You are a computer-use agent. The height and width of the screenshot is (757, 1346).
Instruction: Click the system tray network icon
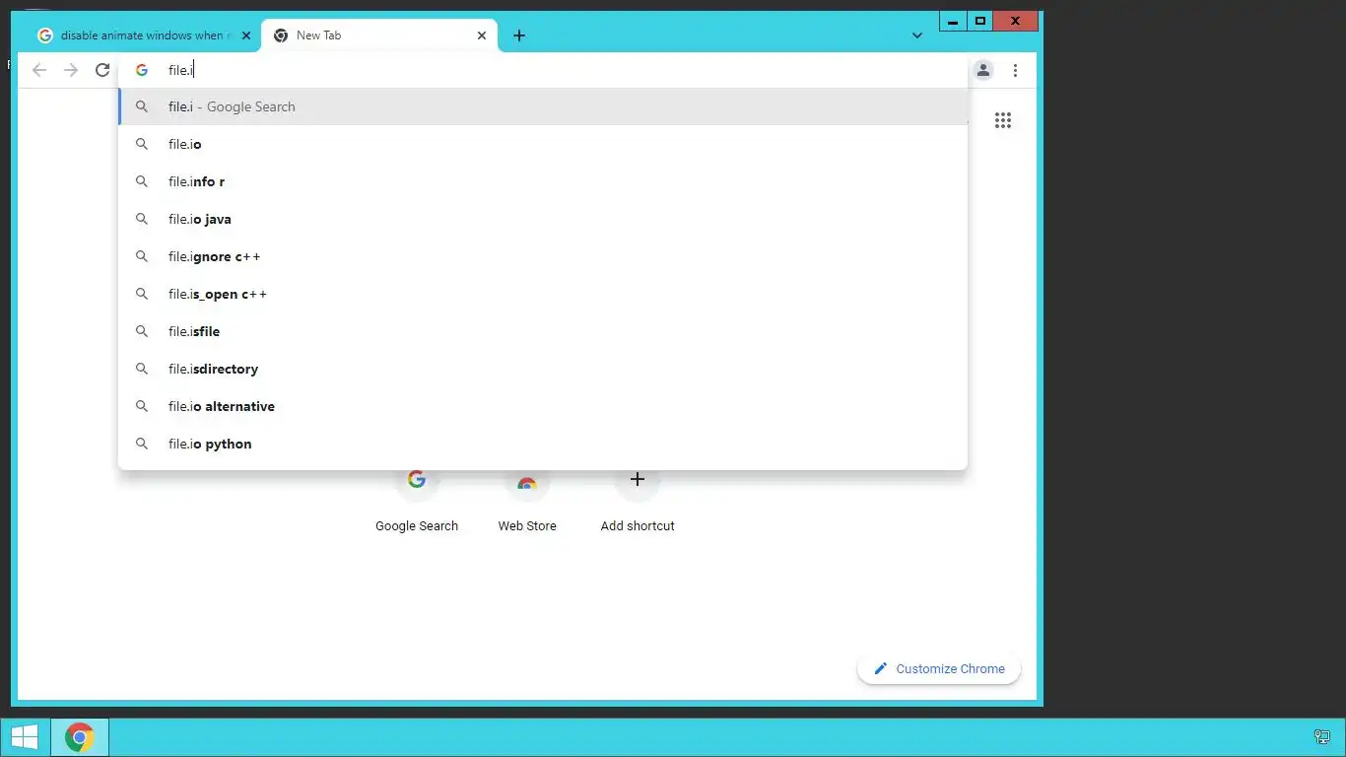[x=1322, y=737]
